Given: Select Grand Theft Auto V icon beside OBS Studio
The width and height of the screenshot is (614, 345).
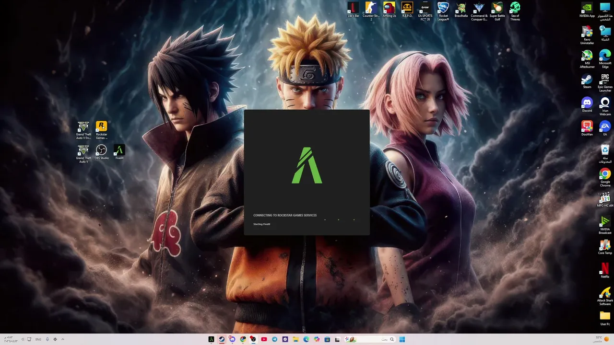Looking at the screenshot, I should tap(83, 153).
